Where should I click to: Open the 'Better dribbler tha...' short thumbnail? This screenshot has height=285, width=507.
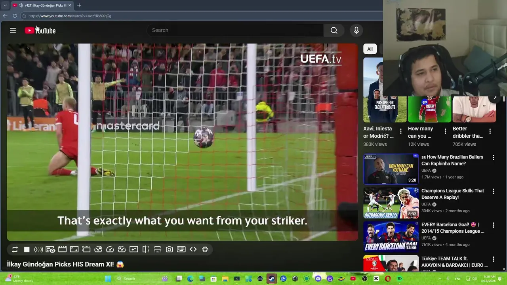click(474, 109)
